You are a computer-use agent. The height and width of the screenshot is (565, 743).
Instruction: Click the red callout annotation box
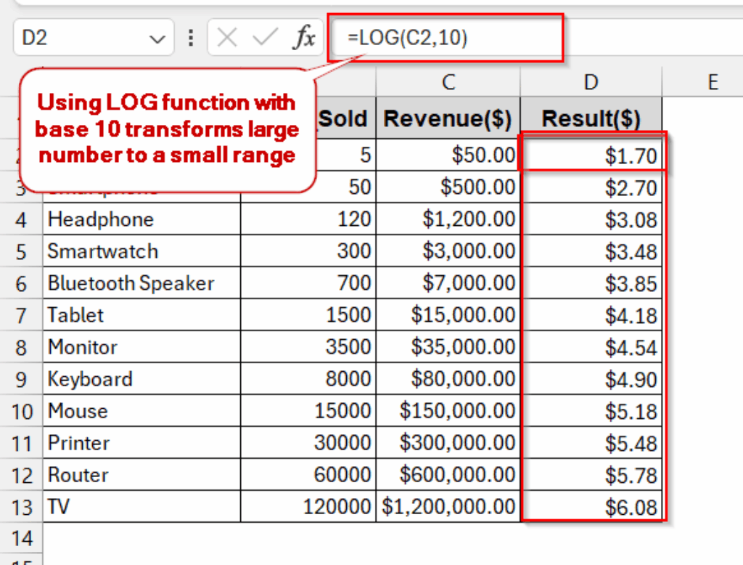[x=167, y=129]
